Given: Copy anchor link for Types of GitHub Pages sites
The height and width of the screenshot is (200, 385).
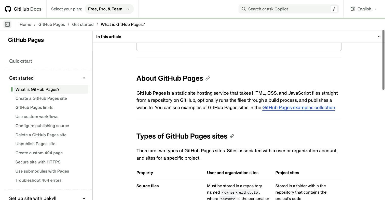Looking at the screenshot, I should [232, 136].
